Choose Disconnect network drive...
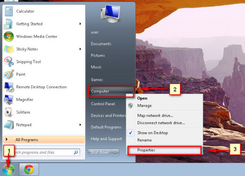The height and width of the screenshot is (176, 245). pyautogui.click(x=161, y=123)
